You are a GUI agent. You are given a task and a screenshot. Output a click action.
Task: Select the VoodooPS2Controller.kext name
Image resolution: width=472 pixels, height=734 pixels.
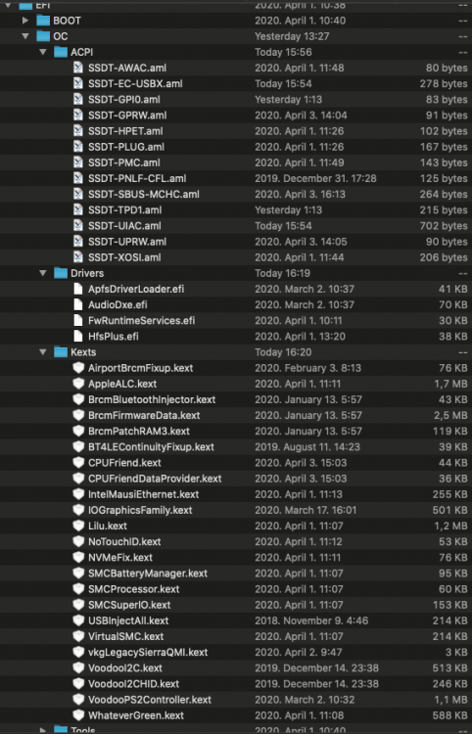pos(150,700)
